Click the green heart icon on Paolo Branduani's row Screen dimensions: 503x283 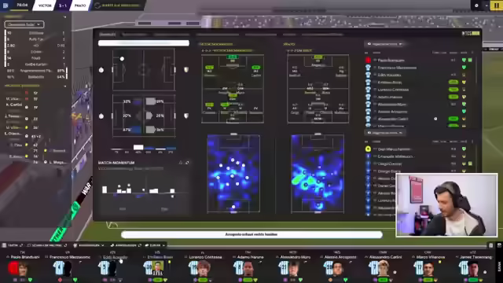tap(464, 60)
